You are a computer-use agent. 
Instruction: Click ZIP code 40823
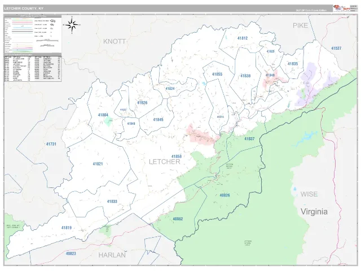(71, 253)
